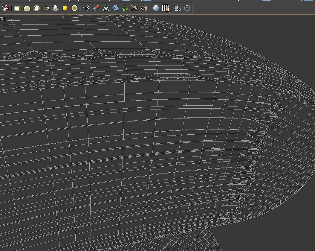Click the pale yellow disc light icon
The width and height of the screenshot is (315, 251).
pyautogui.click(x=75, y=8)
